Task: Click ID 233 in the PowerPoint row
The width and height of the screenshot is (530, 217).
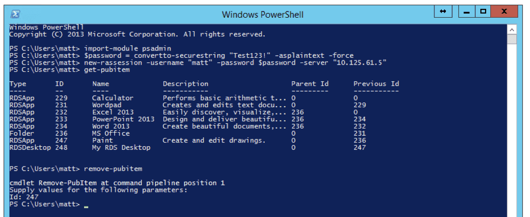Action: [x=61, y=119]
